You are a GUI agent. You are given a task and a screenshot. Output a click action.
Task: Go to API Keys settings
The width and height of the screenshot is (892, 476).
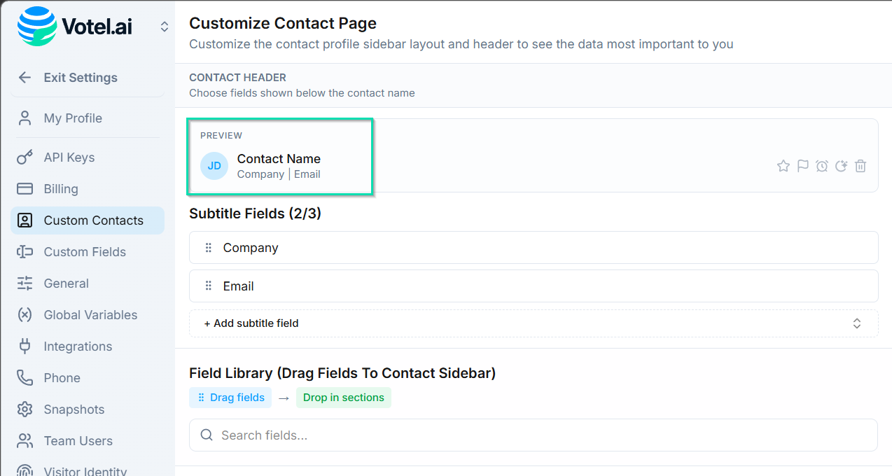[x=69, y=157]
